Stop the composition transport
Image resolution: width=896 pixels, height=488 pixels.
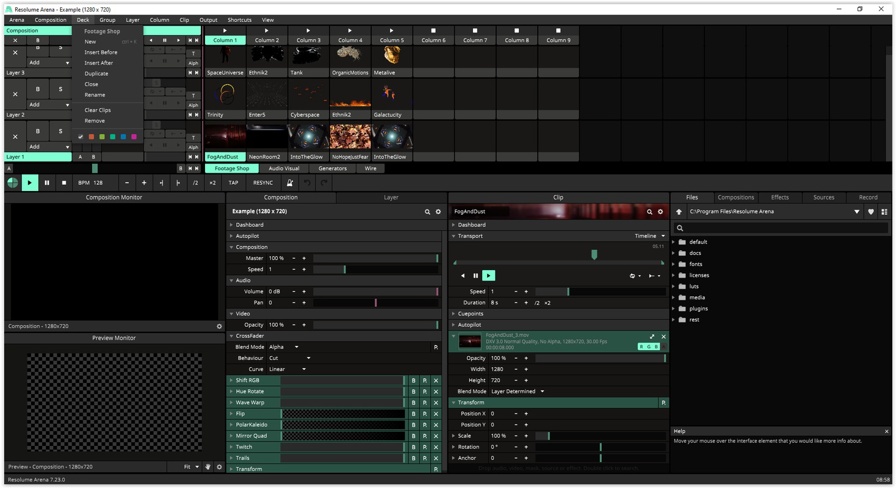pos(63,182)
